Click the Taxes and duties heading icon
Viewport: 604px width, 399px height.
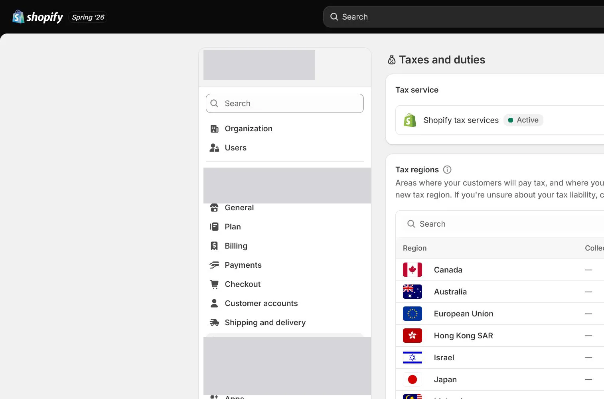tap(392, 60)
